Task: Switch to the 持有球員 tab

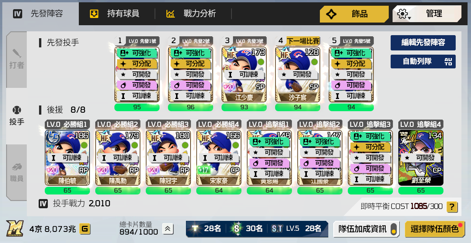Action: (x=115, y=14)
